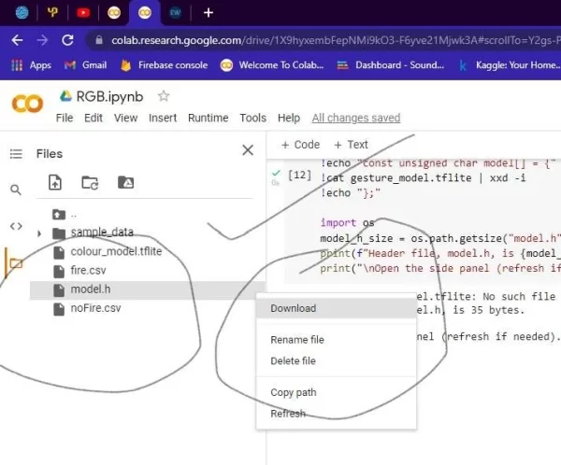Reload the page with refresh icon
The width and height of the screenshot is (561, 465).
67,40
